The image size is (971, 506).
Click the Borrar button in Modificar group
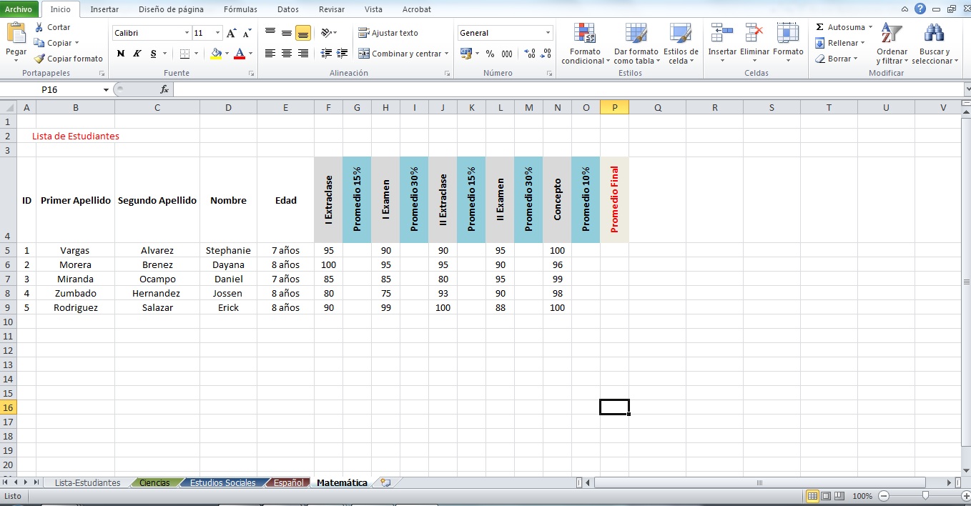point(841,58)
